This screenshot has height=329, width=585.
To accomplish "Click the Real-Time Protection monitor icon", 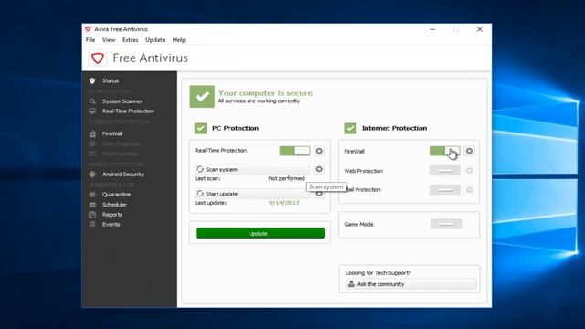I will click(92, 111).
